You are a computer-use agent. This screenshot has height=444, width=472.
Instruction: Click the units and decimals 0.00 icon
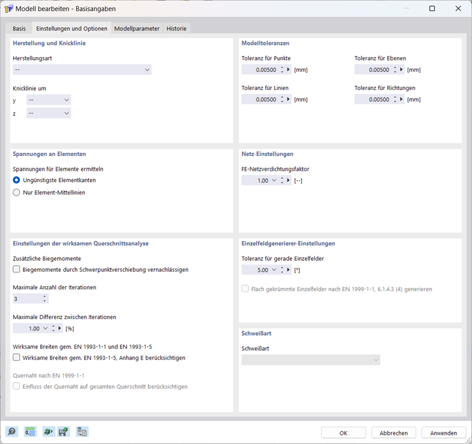[30, 432]
